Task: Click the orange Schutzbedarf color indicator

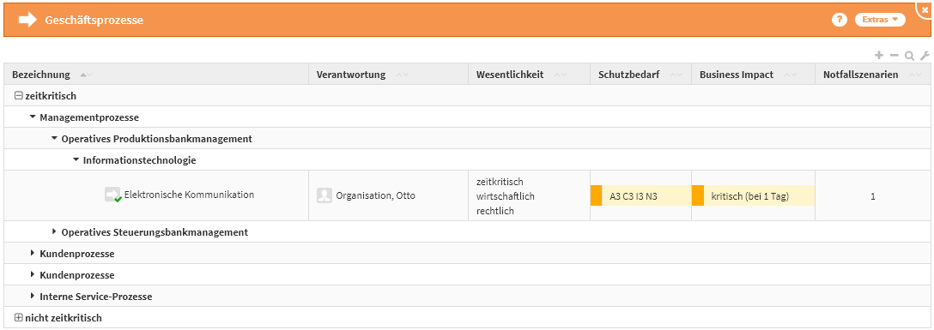Action: point(596,195)
